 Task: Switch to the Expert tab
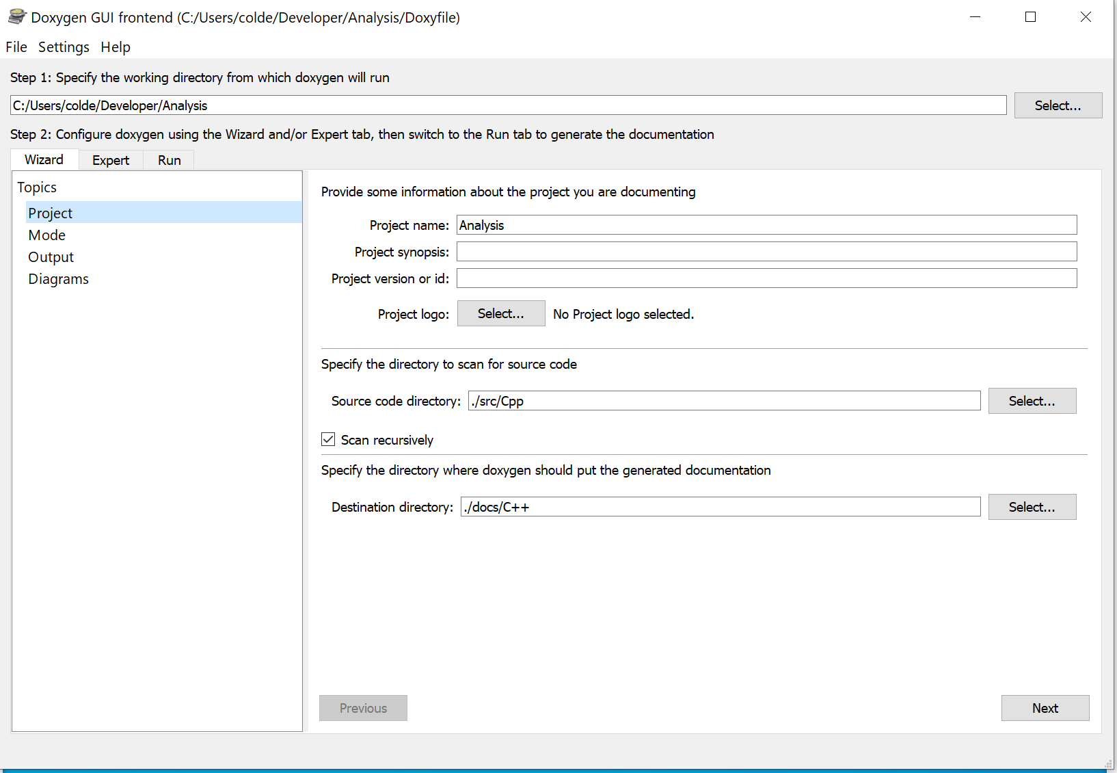pos(111,160)
